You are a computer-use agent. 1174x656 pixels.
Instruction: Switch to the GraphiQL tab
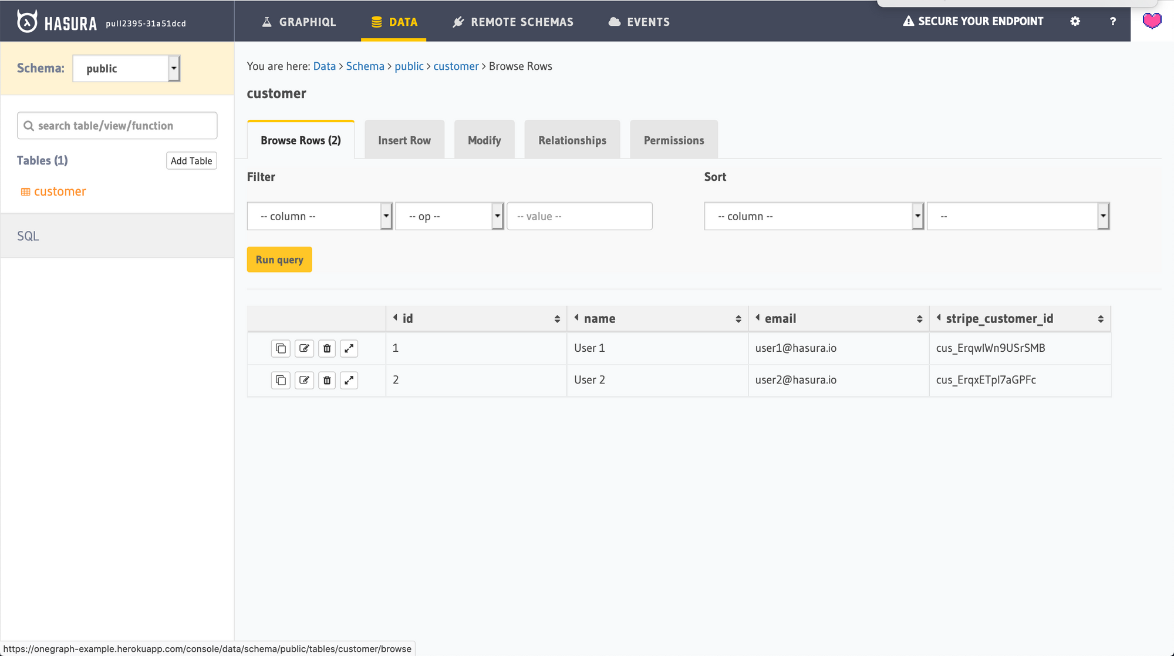[x=299, y=22]
